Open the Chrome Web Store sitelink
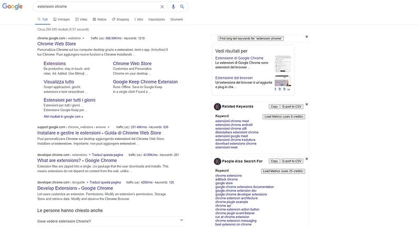This screenshot has width=418, height=227. coord(132,64)
